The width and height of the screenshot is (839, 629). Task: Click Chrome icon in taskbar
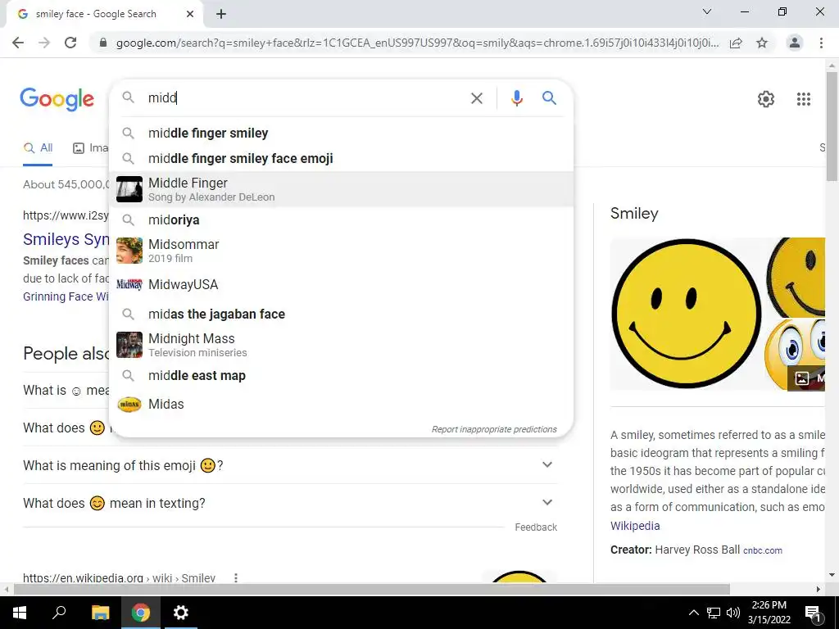coord(141,613)
